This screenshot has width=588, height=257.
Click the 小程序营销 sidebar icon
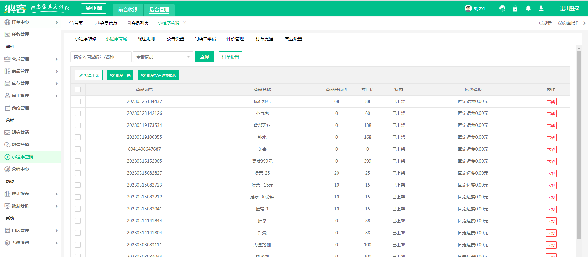[7, 157]
